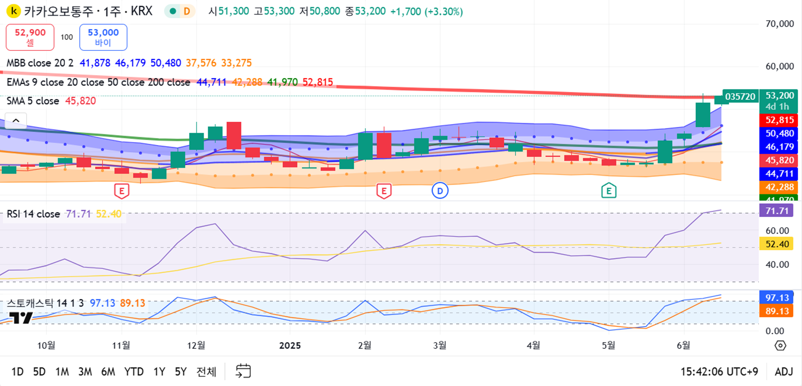Click the yellow Kakao symbol logo icon
802x386 pixels.
click(x=14, y=11)
